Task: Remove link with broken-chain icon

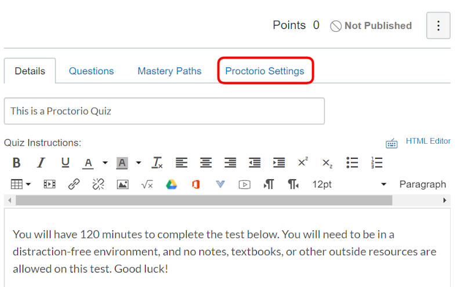Action: click(98, 184)
